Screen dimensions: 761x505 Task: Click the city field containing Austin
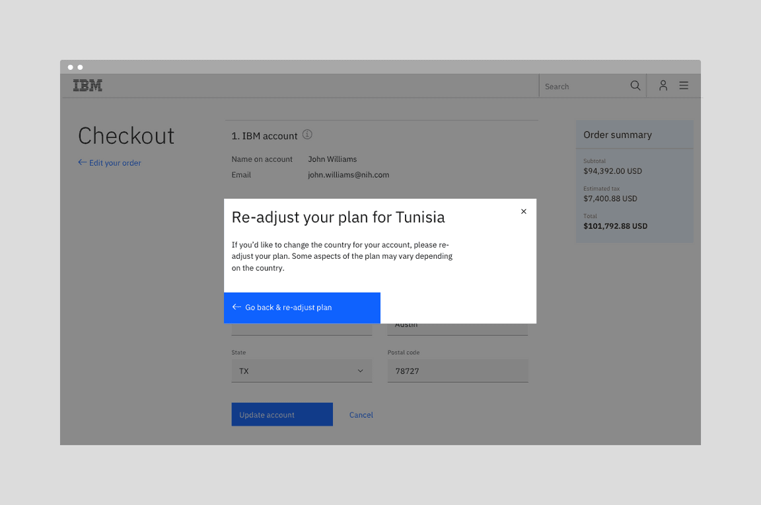click(x=457, y=328)
